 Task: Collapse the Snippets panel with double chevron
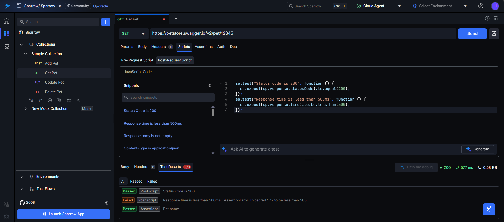click(x=210, y=85)
